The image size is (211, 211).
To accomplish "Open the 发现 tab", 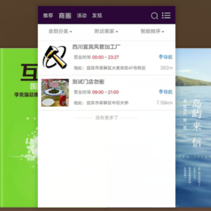I will pyautogui.click(x=97, y=16).
